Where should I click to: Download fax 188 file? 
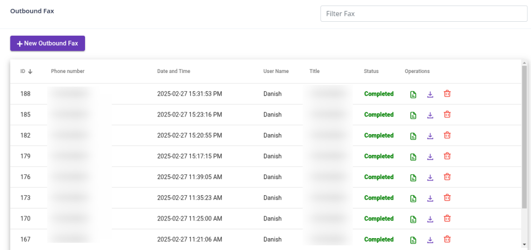[x=430, y=94]
